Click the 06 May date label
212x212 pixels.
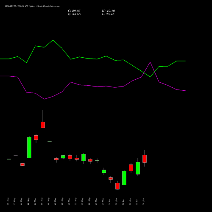point(8,201)
